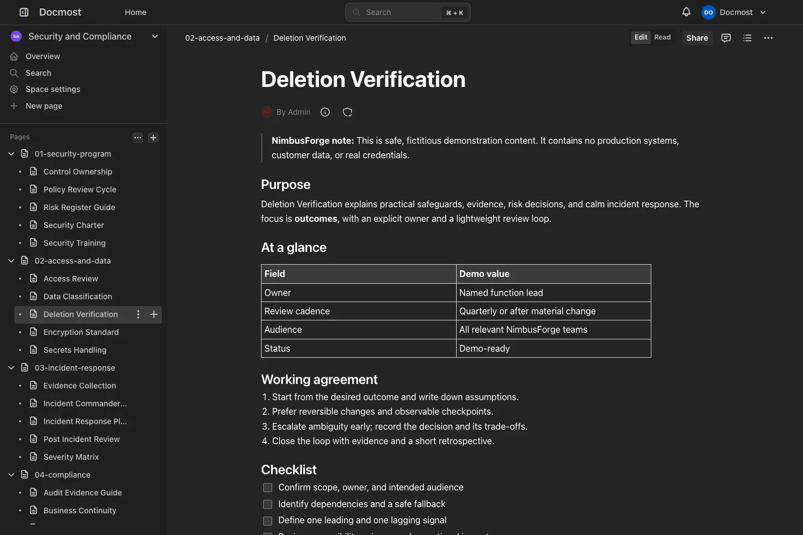Screen dimensions: 803x535
Task: Collapse the 02-access-and-data folder
Action: coord(11,261)
